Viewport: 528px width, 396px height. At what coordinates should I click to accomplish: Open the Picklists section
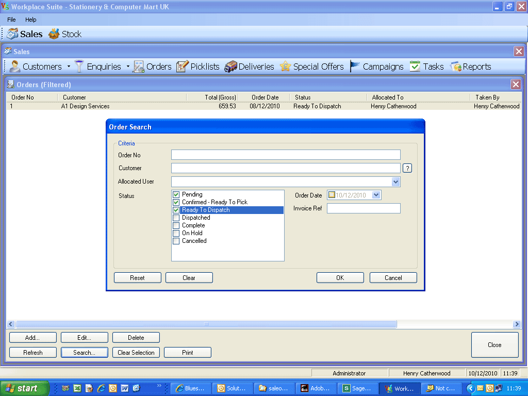pyautogui.click(x=198, y=67)
